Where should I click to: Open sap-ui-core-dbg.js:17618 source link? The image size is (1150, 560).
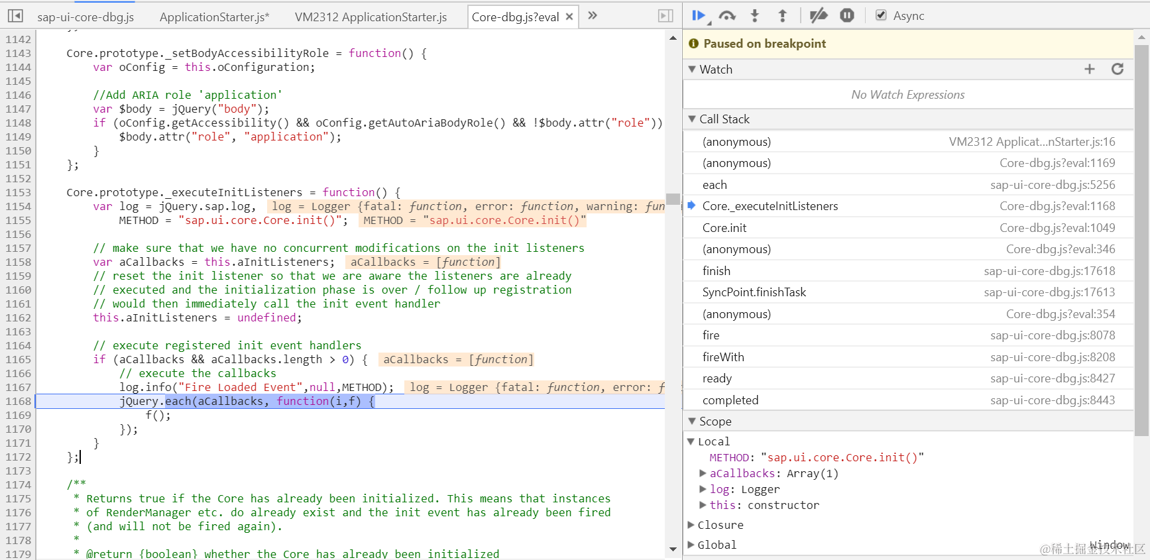(x=1049, y=271)
